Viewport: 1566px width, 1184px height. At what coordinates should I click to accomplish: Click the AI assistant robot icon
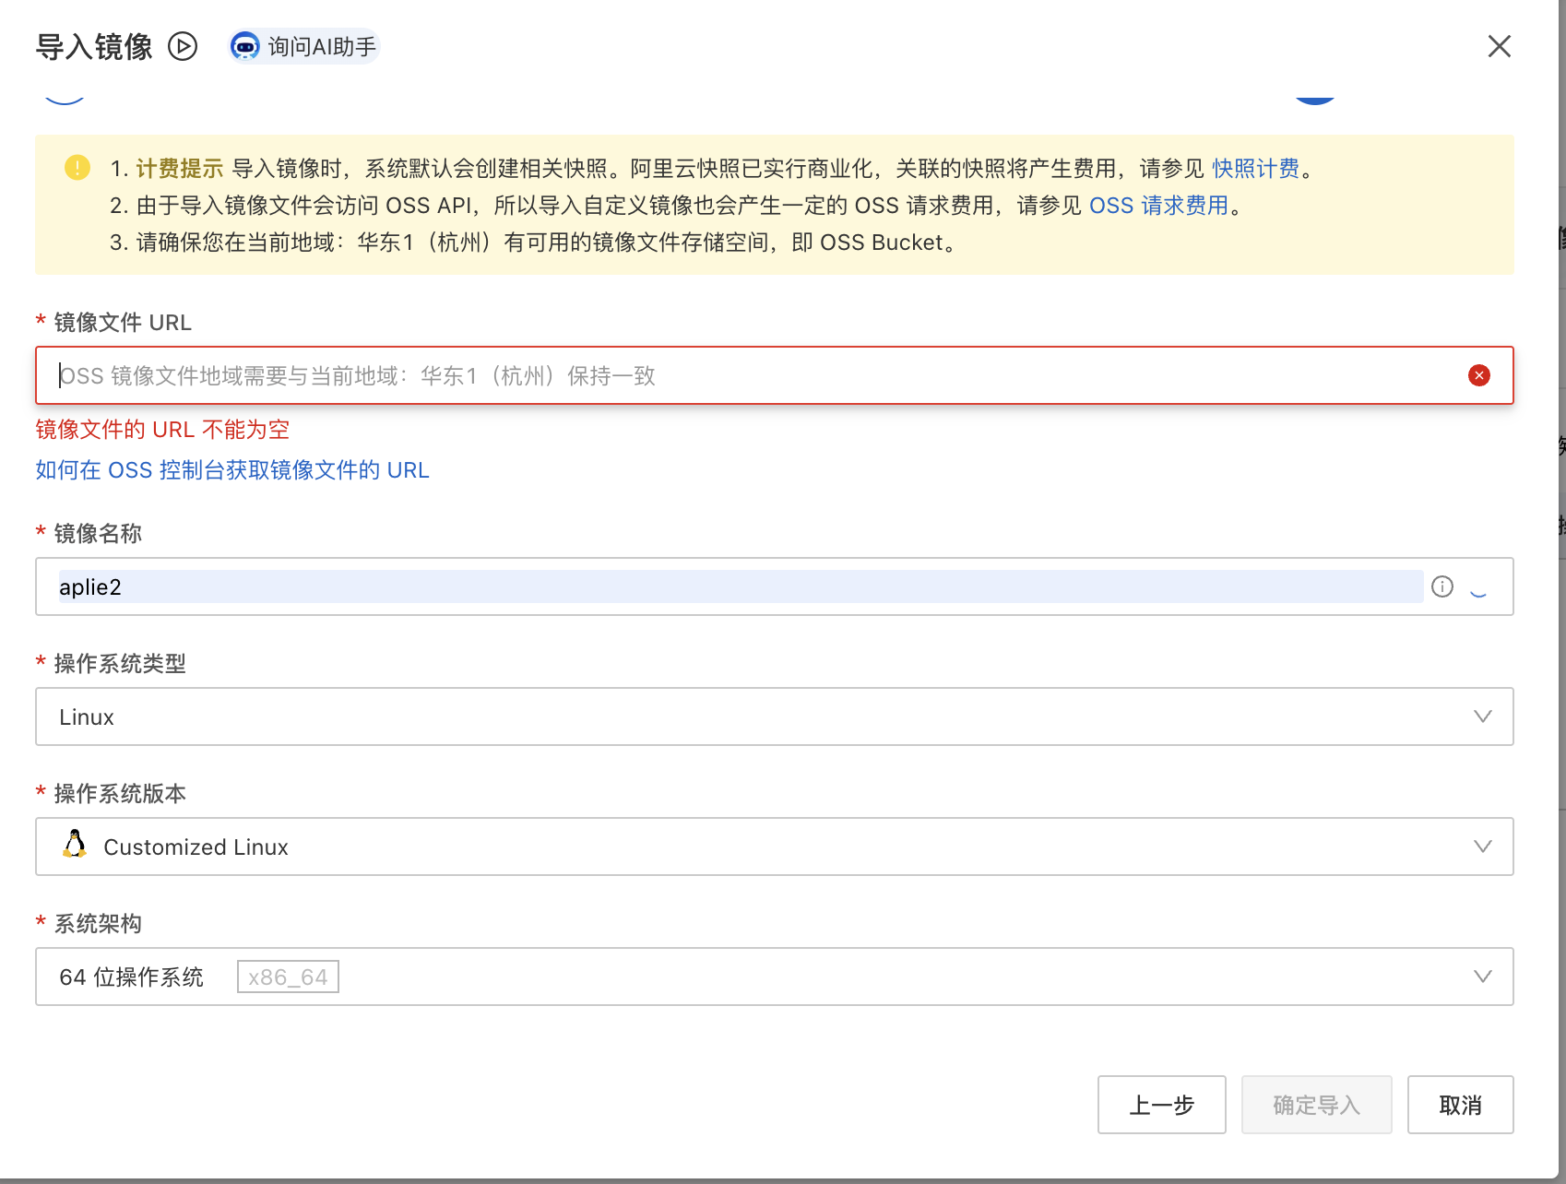[244, 46]
